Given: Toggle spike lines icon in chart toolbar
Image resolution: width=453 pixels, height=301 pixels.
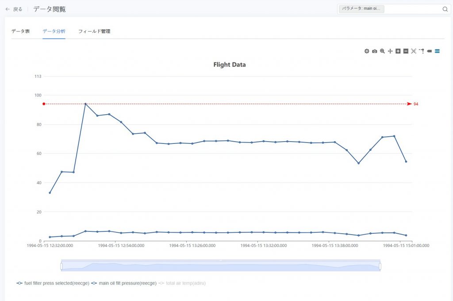Looking at the screenshot, I should 422,51.
